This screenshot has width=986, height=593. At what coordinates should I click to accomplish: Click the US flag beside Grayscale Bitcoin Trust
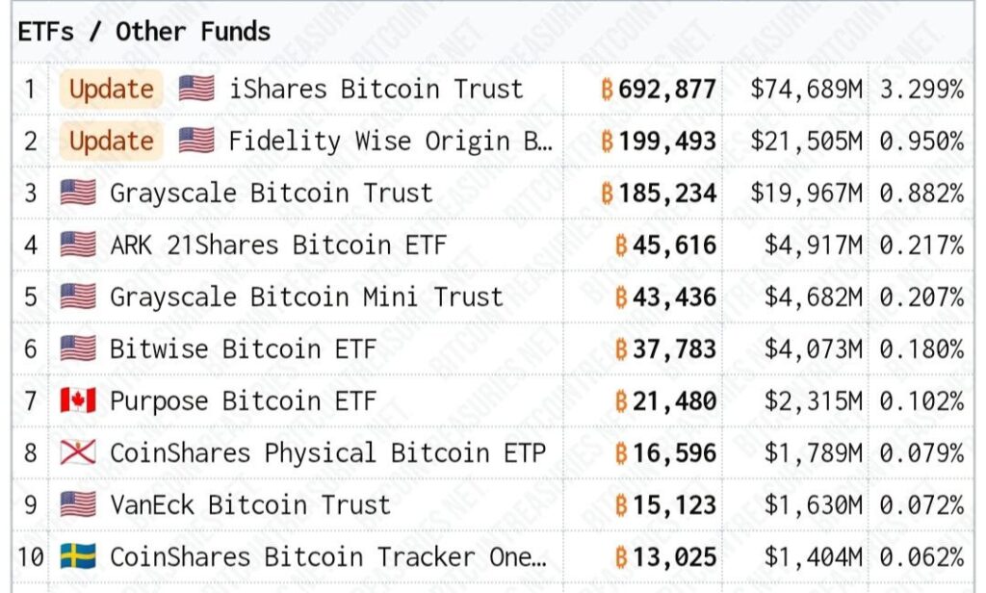[x=78, y=193]
